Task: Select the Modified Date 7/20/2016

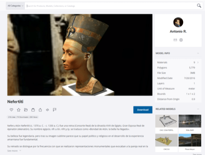Action: pyautogui.click(x=189, y=78)
